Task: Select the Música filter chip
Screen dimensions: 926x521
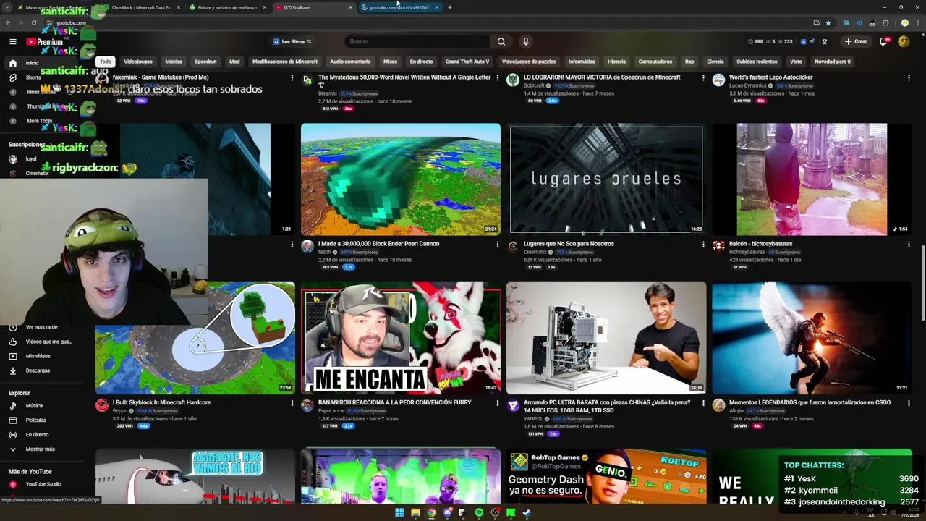Action: 174,62
